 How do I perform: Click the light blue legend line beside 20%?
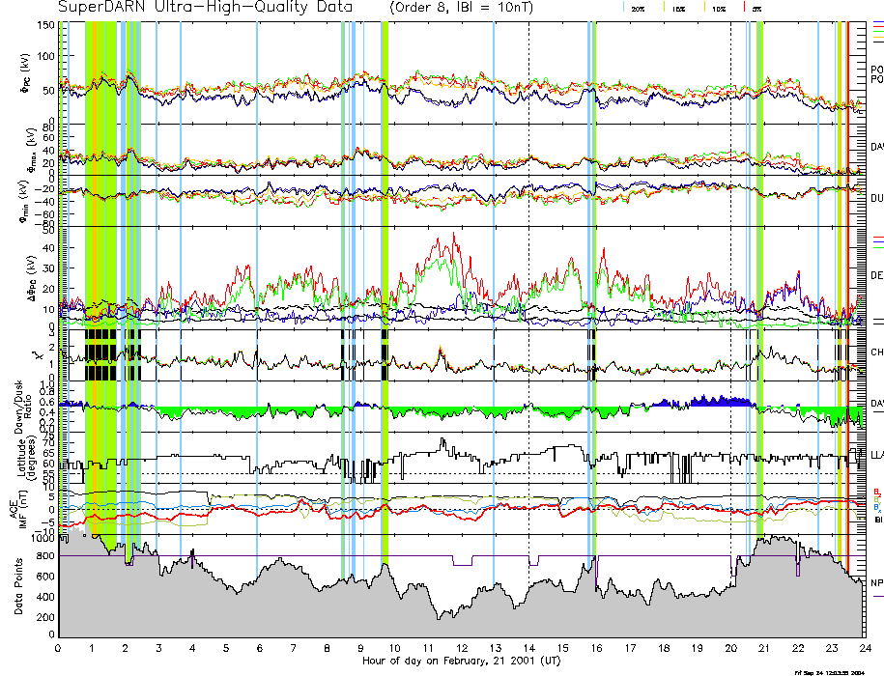click(x=623, y=7)
